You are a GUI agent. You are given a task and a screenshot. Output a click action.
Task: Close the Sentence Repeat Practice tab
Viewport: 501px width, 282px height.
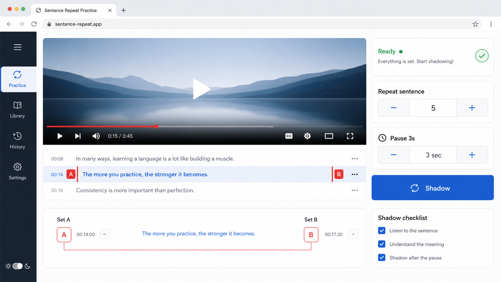110,10
